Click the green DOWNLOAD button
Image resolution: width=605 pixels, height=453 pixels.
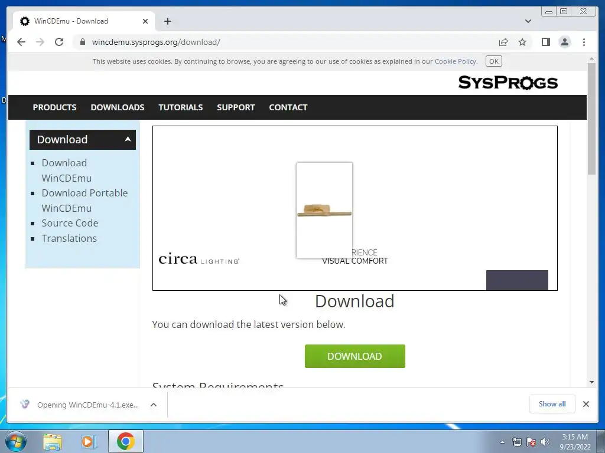(354, 356)
